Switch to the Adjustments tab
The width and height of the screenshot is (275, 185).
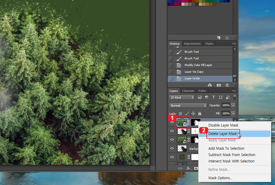click(192, 43)
